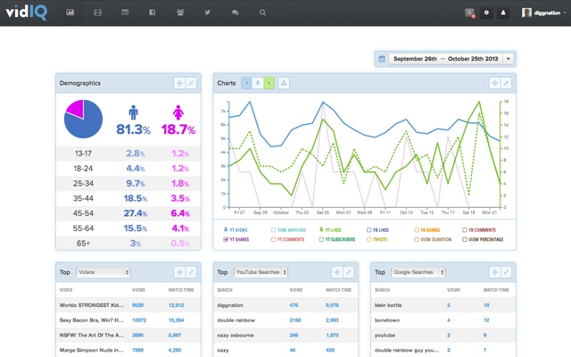571x357 pixels.
Task: Enable the Time Watched checkbox
Action: 272,229
